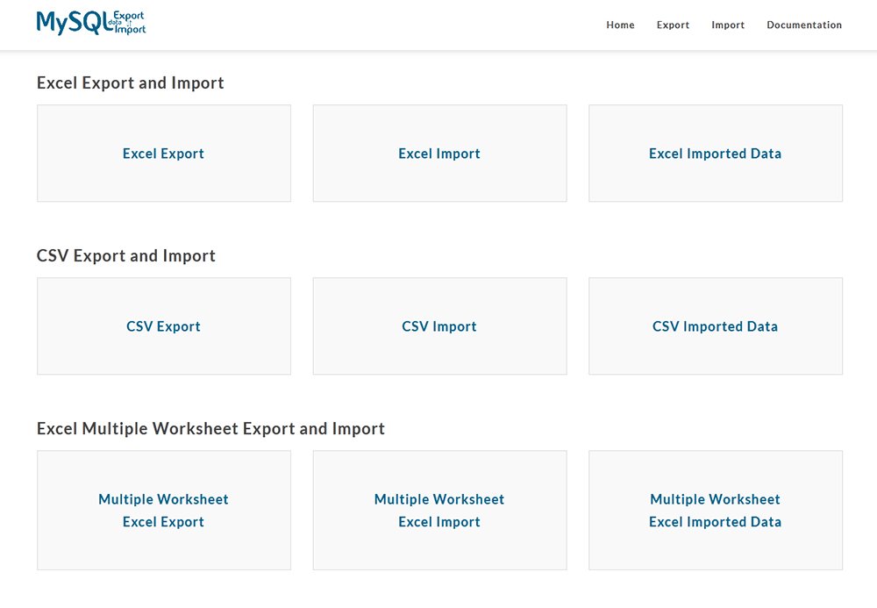Image resolution: width=877 pixels, height=608 pixels.
Task: Open the Documentation nav link
Action: 803,25
